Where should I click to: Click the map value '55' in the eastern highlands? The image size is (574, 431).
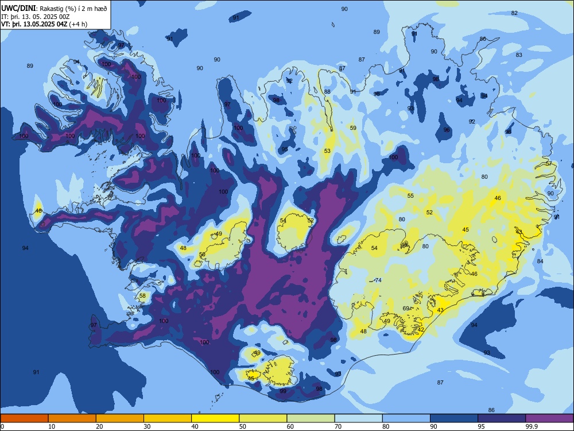tap(411, 196)
